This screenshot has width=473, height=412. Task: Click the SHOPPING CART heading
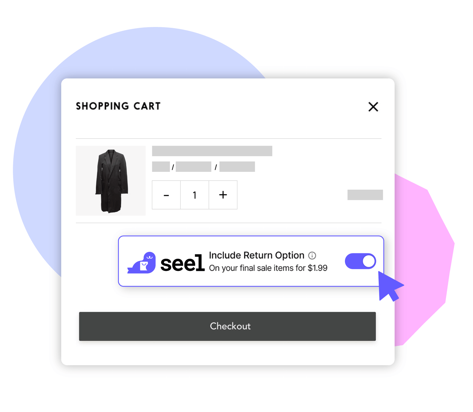(118, 106)
